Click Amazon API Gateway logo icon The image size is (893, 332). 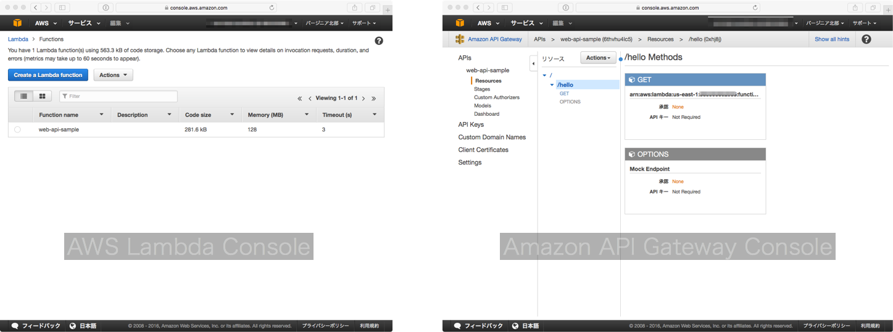tap(459, 39)
